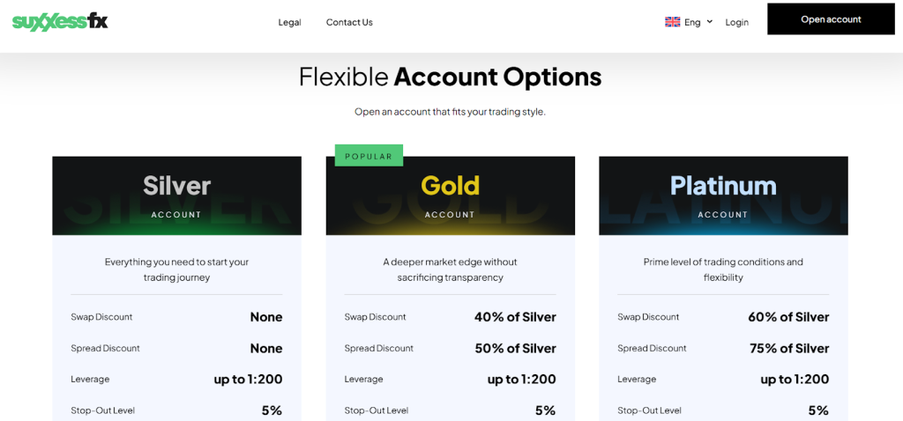The image size is (903, 421).
Task: Open the Contact Us page
Action: click(349, 22)
